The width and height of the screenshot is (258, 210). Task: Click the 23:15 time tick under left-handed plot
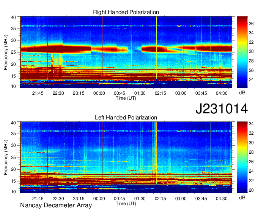[79, 199]
